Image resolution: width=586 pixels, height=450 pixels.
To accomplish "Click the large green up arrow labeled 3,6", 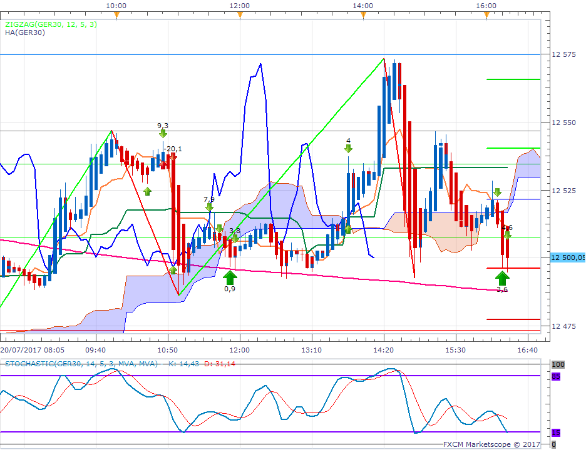I will (502, 278).
